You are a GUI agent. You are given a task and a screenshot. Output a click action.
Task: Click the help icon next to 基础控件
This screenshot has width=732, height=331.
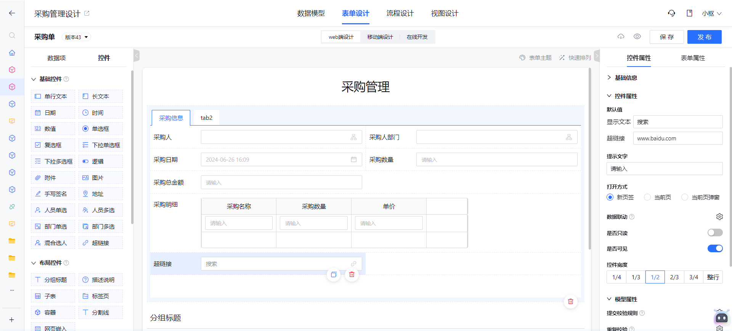(66, 79)
